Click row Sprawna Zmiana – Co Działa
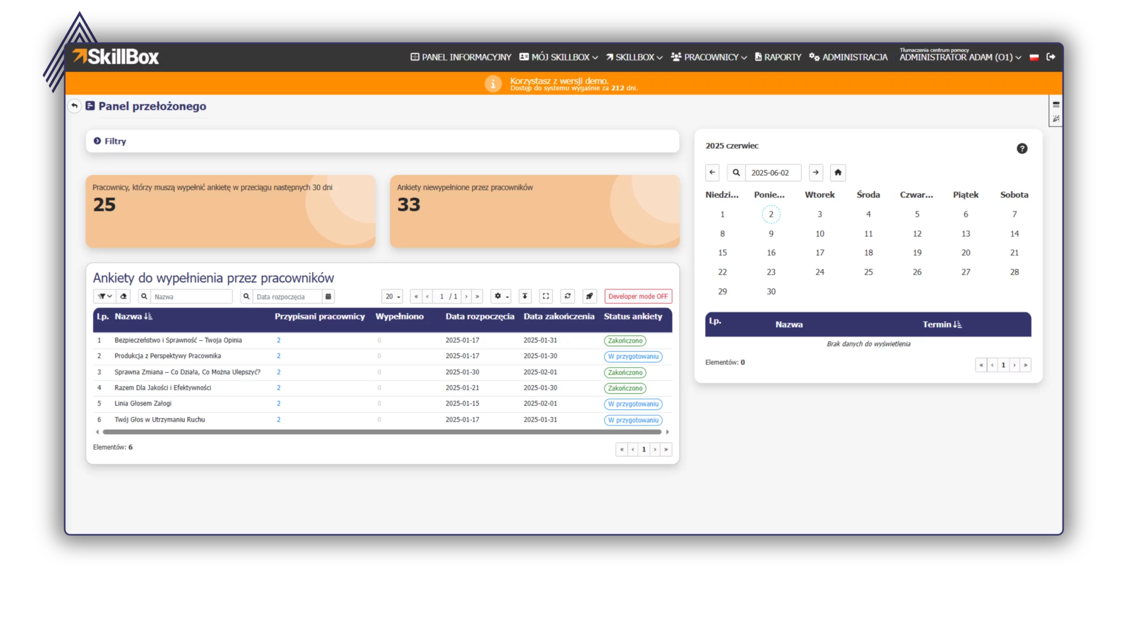The width and height of the screenshot is (1128, 634). click(x=382, y=372)
